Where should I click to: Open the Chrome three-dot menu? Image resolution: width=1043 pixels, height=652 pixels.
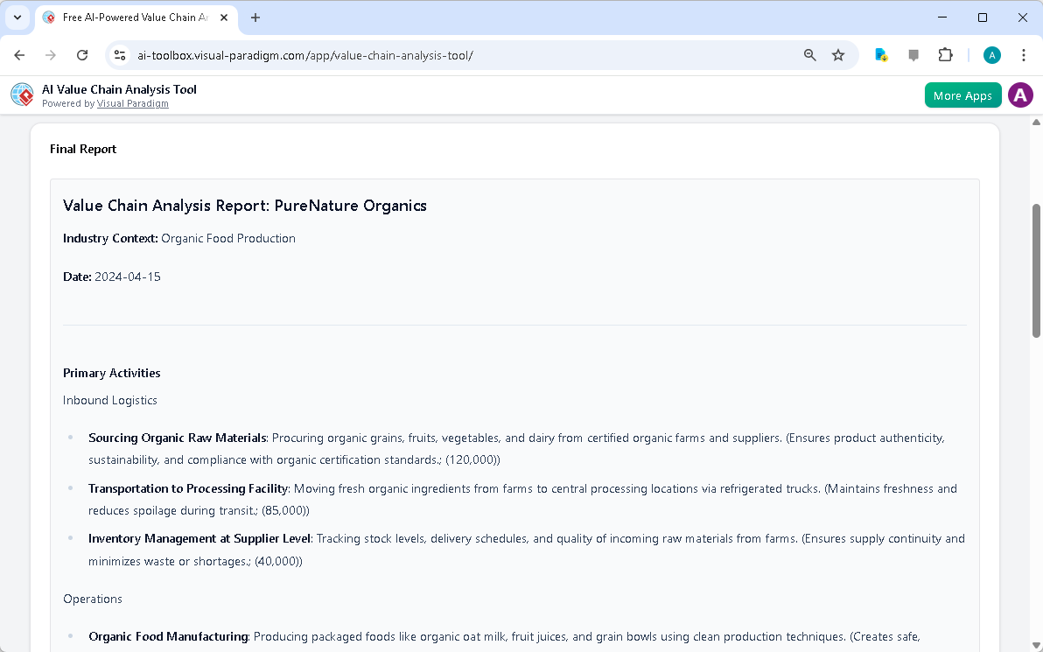point(1024,54)
